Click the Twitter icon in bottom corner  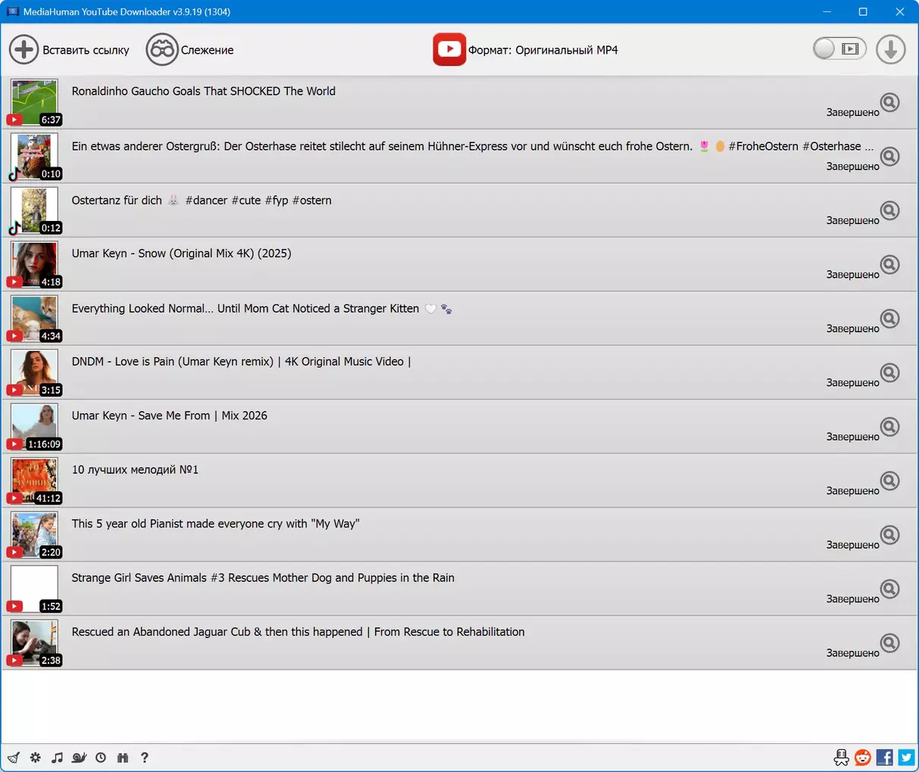click(906, 758)
